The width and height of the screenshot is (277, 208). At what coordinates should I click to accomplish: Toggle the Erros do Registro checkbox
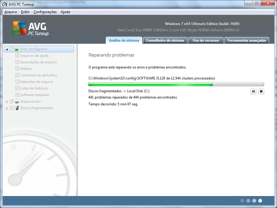point(12,49)
